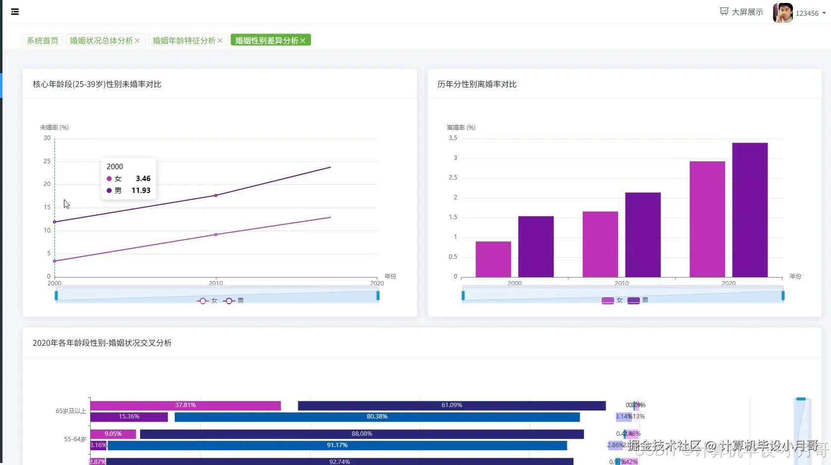Click the 2000 male data point on line

pyautogui.click(x=54, y=222)
